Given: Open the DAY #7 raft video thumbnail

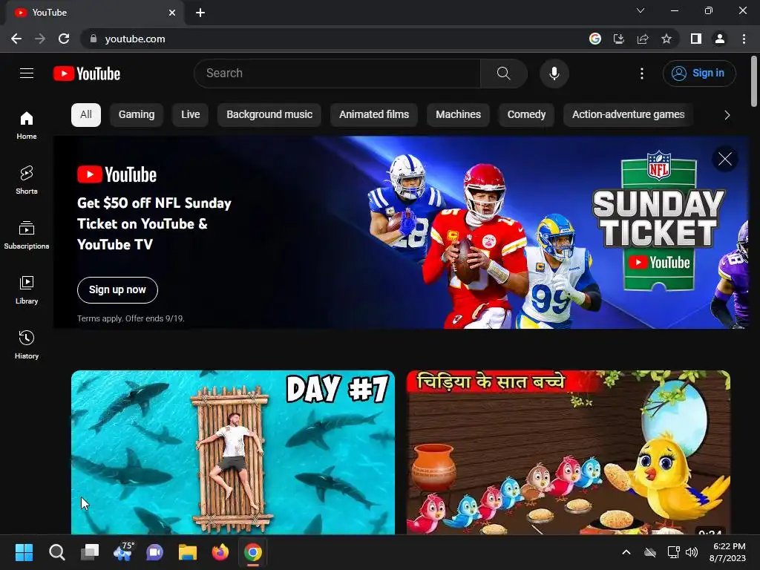Looking at the screenshot, I should [x=233, y=452].
